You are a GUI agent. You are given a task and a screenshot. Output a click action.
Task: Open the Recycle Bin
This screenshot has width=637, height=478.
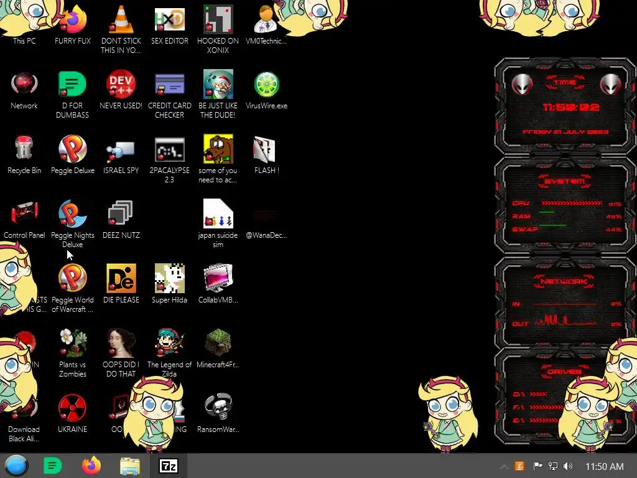(x=24, y=154)
